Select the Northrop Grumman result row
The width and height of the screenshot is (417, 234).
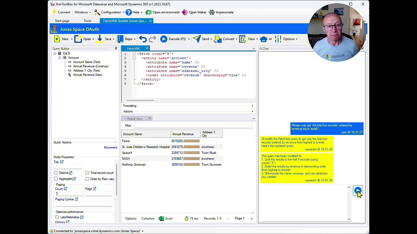(x=172, y=164)
